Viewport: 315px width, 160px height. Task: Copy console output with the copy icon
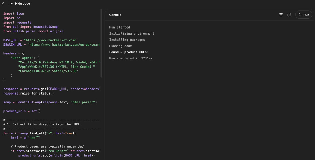tap(289, 15)
